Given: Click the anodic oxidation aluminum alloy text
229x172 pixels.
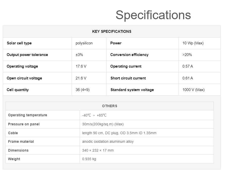Looking at the screenshot, I should pyautogui.click(x=108, y=141).
